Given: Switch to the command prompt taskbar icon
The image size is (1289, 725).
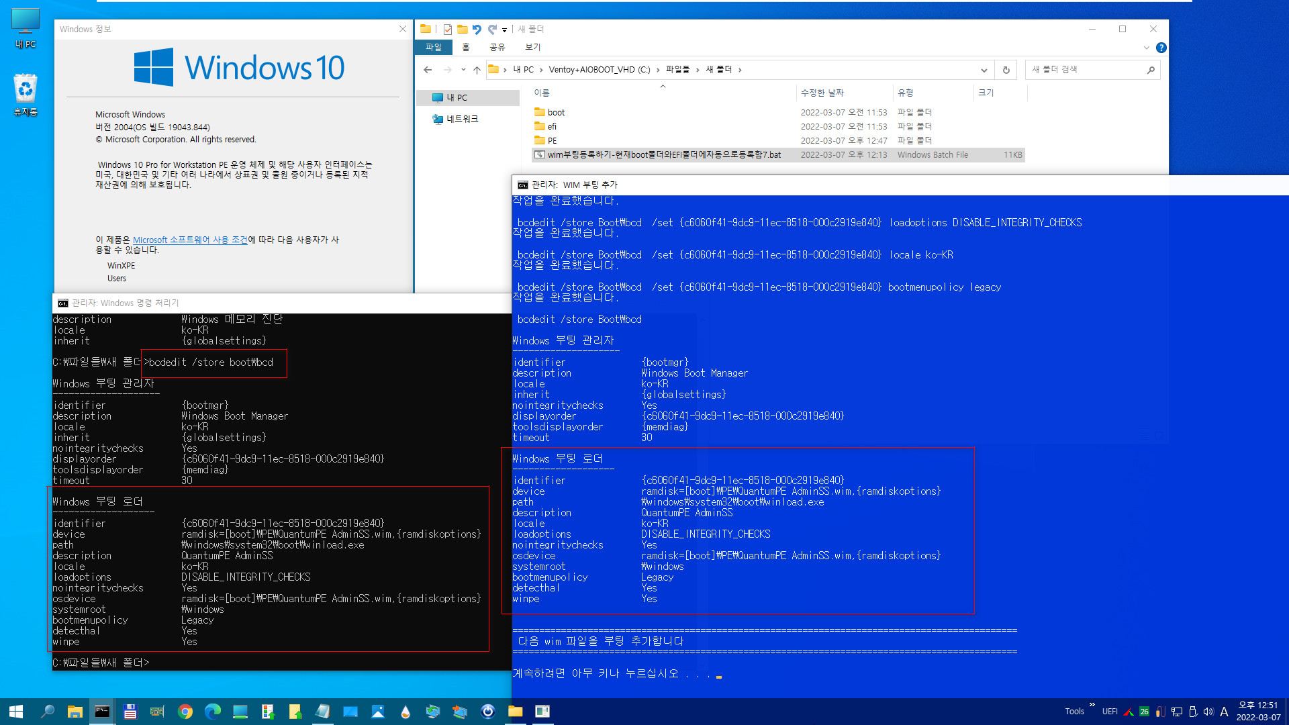Looking at the screenshot, I should pos(102,712).
